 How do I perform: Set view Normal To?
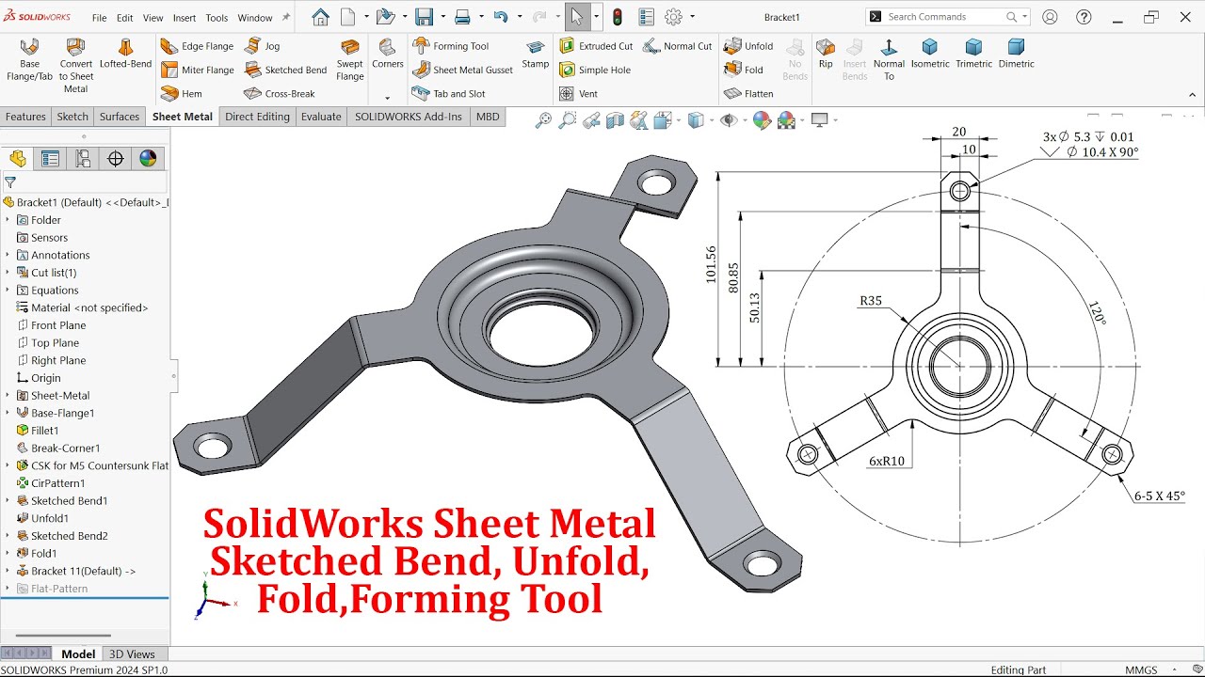click(x=889, y=59)
